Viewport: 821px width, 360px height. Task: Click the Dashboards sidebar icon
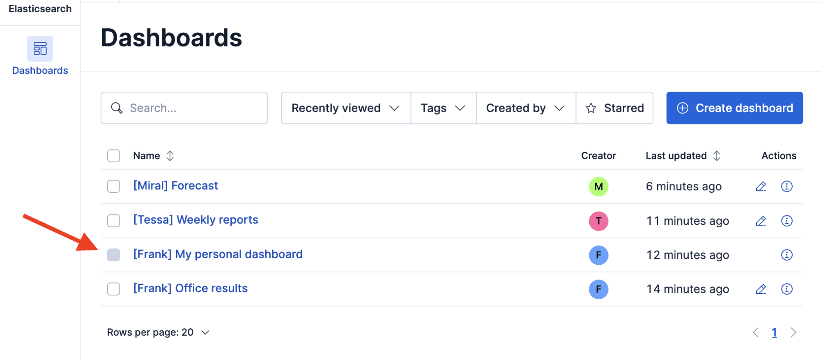point(40,49)
